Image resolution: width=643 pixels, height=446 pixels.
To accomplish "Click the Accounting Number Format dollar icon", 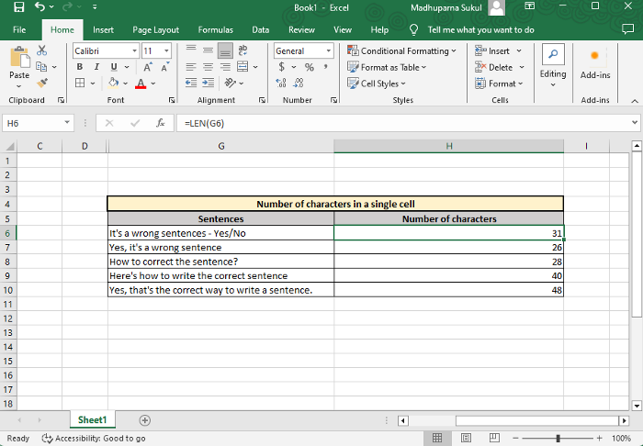I will [x=282, y=68].
